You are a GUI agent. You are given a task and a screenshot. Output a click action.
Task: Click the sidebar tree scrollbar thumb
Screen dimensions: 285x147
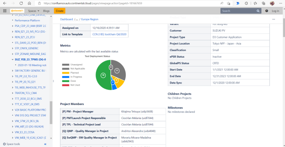pos(51,112)
